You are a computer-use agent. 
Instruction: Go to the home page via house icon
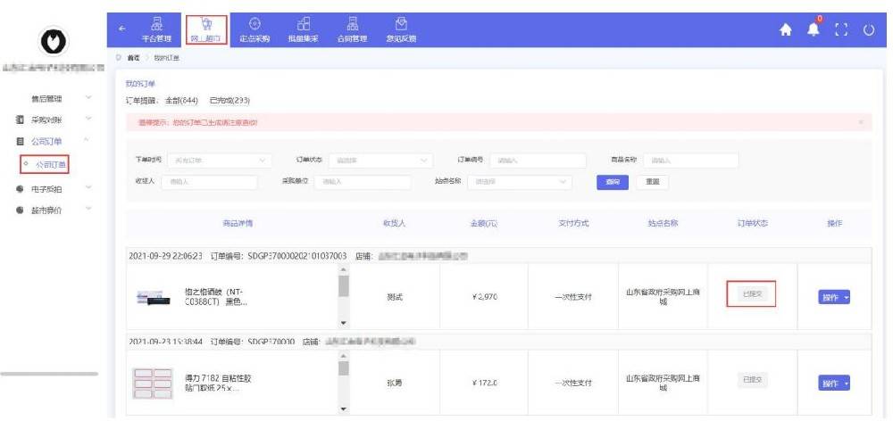tap(786, 30)
